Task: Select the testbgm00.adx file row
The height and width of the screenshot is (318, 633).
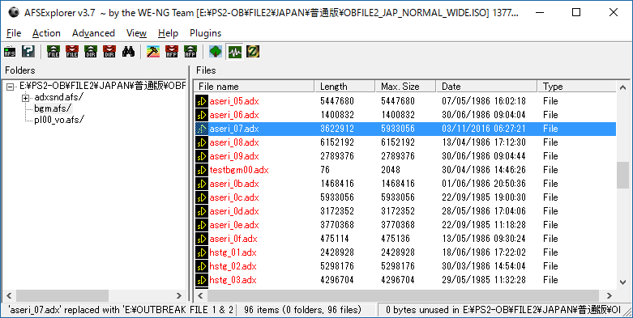Action: 405,170
